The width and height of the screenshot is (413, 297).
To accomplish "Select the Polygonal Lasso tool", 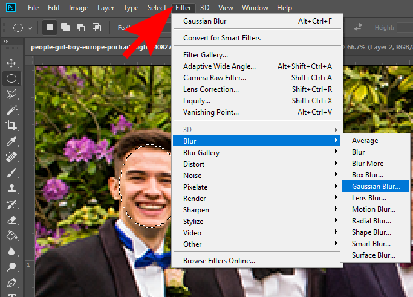I will pos(11,94).
